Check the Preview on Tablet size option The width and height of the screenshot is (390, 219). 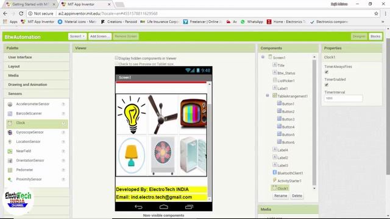(x=116, y=64)
